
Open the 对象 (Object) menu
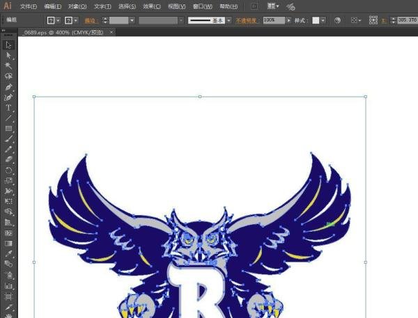point(77,6)
